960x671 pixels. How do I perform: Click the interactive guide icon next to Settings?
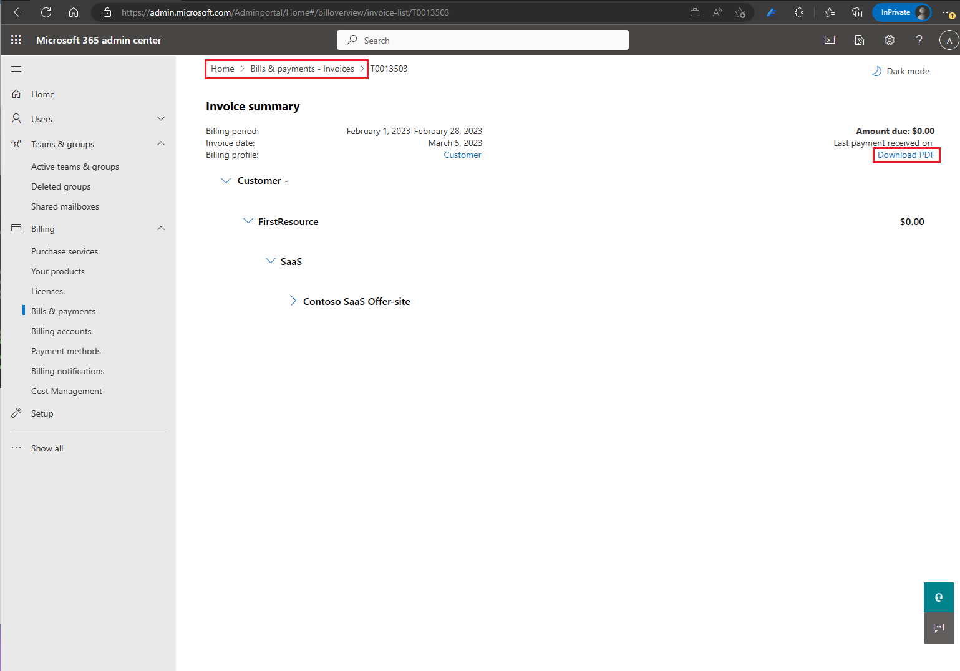coord(859,39)
